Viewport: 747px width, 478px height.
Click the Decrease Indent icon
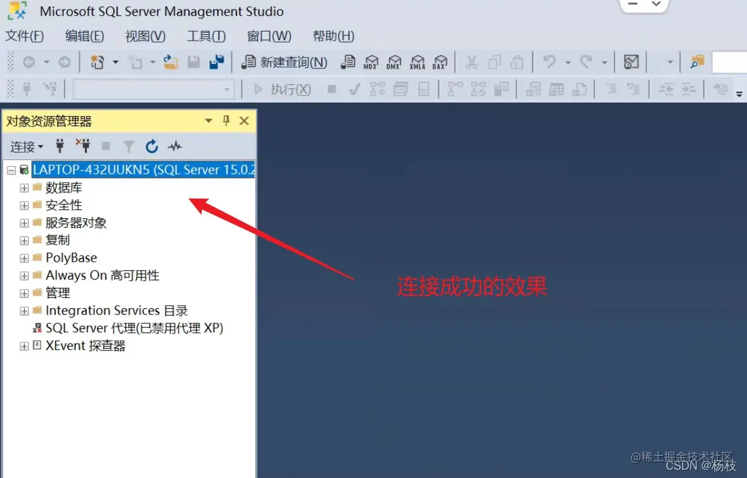tap(666, 89)
